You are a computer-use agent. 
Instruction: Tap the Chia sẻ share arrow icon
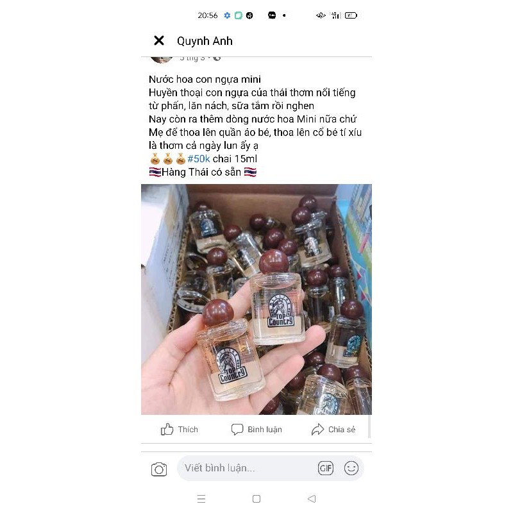[x=317, y=429]
